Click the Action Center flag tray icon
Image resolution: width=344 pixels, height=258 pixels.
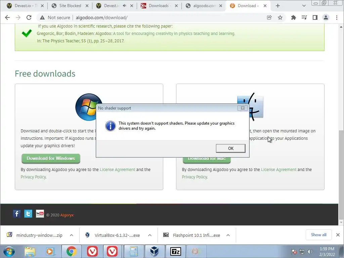294,252
